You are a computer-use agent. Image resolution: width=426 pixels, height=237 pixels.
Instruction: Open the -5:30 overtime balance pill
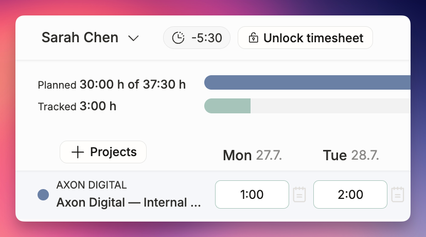point(197,38)
